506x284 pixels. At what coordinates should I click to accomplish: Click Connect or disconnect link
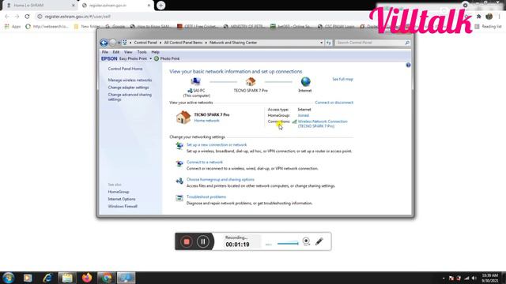[334, 103]
